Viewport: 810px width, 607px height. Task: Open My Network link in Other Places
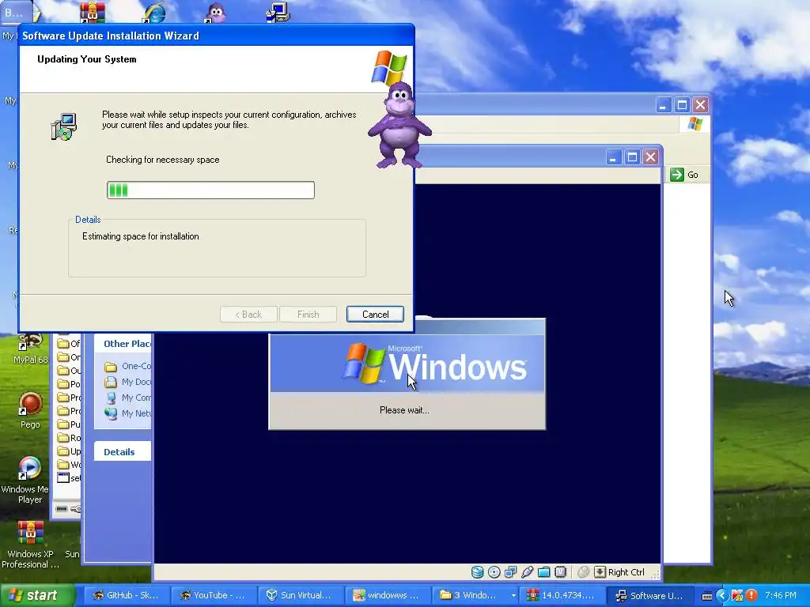[127, 413]
